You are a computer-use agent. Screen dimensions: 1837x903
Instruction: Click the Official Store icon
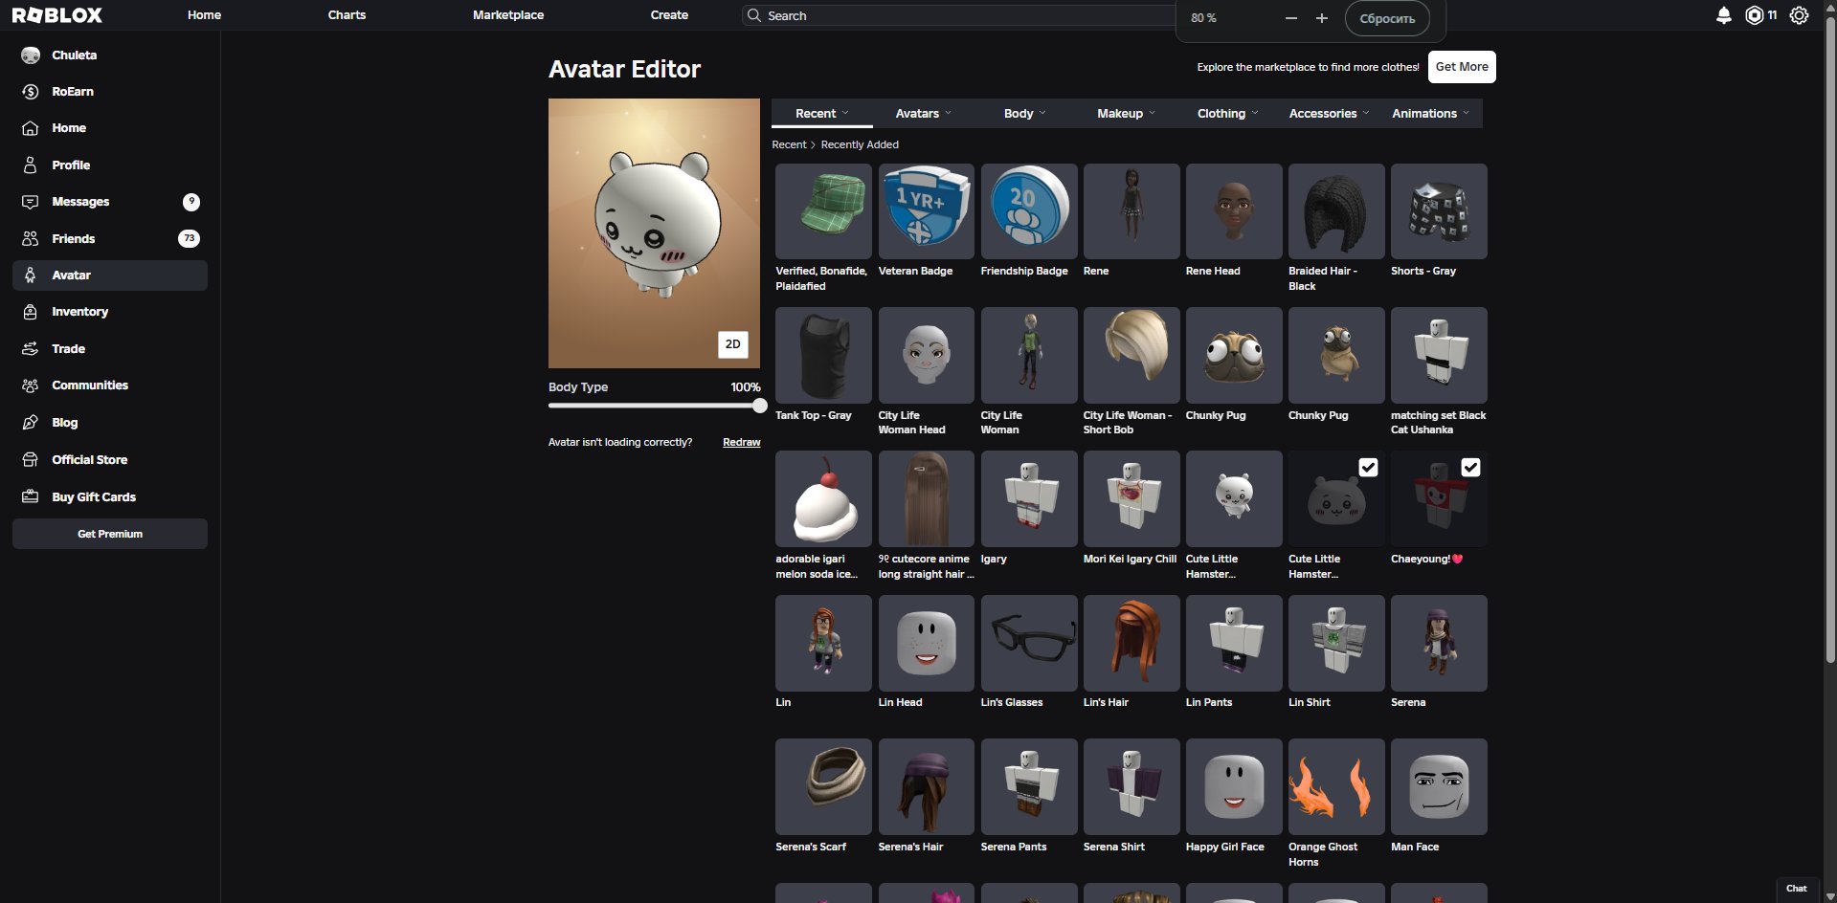click(31, 460)
